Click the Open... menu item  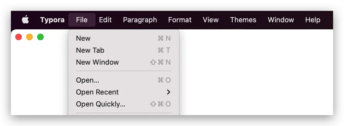pos(87,80)
